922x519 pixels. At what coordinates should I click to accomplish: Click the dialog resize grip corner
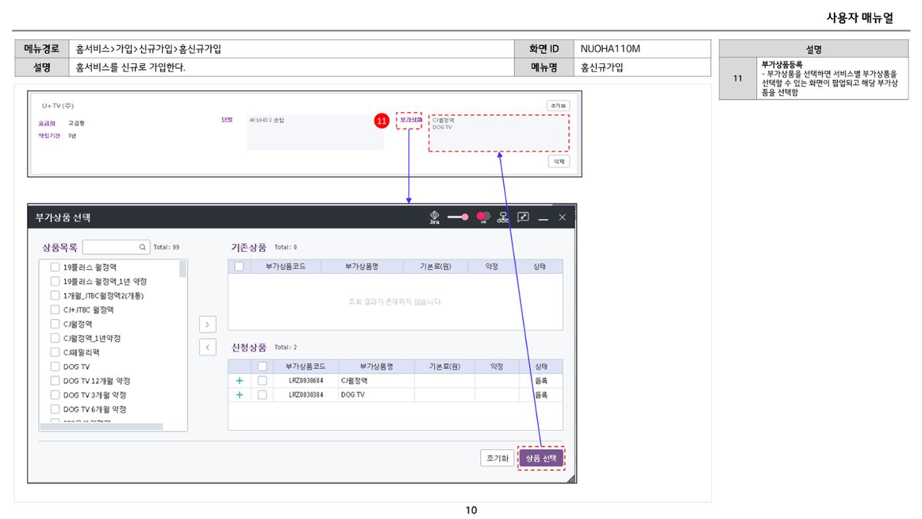[571, 478]
